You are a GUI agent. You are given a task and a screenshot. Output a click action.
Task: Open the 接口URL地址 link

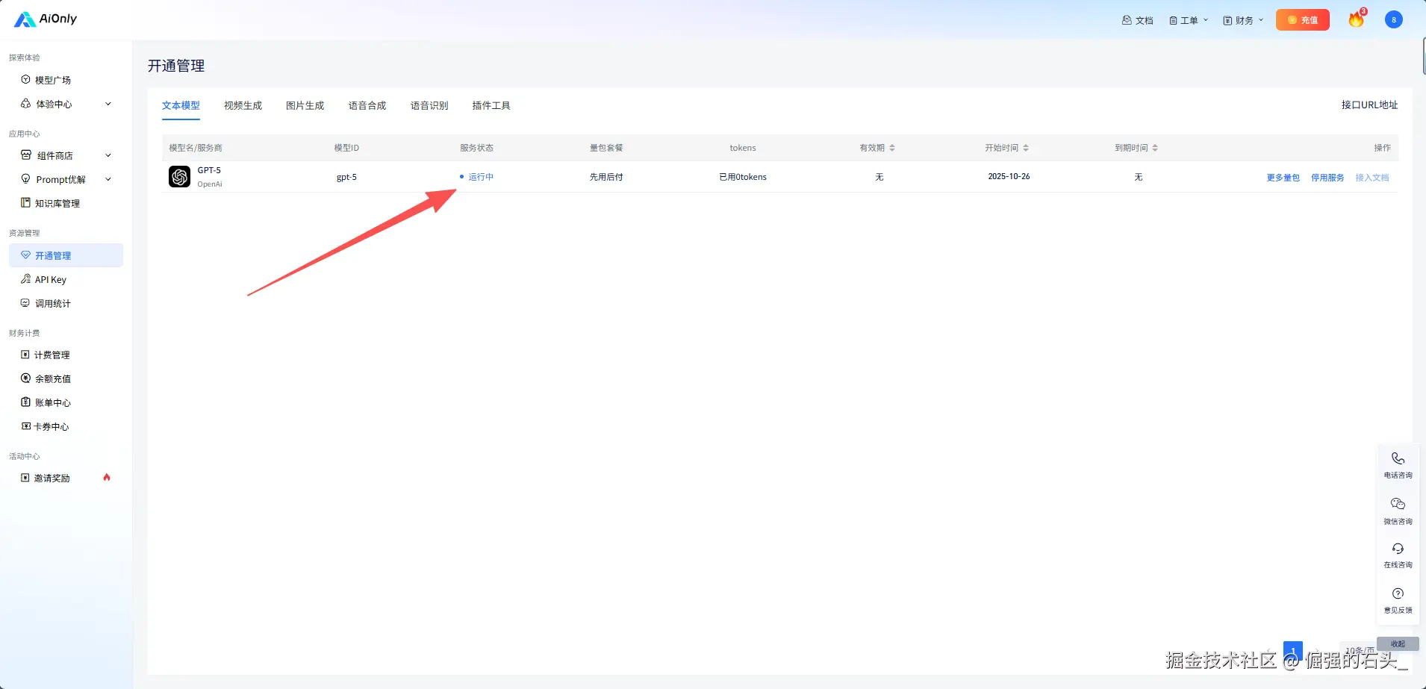click(1369, 105)
